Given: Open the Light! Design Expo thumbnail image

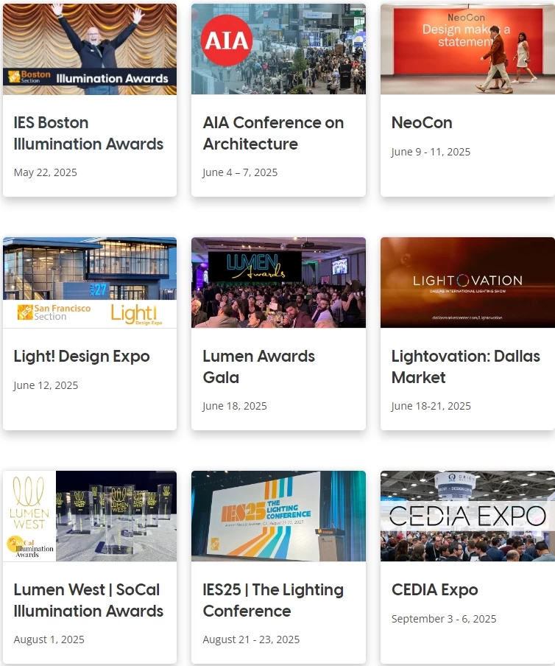Looking at the screenshot, I should [90, 282].
